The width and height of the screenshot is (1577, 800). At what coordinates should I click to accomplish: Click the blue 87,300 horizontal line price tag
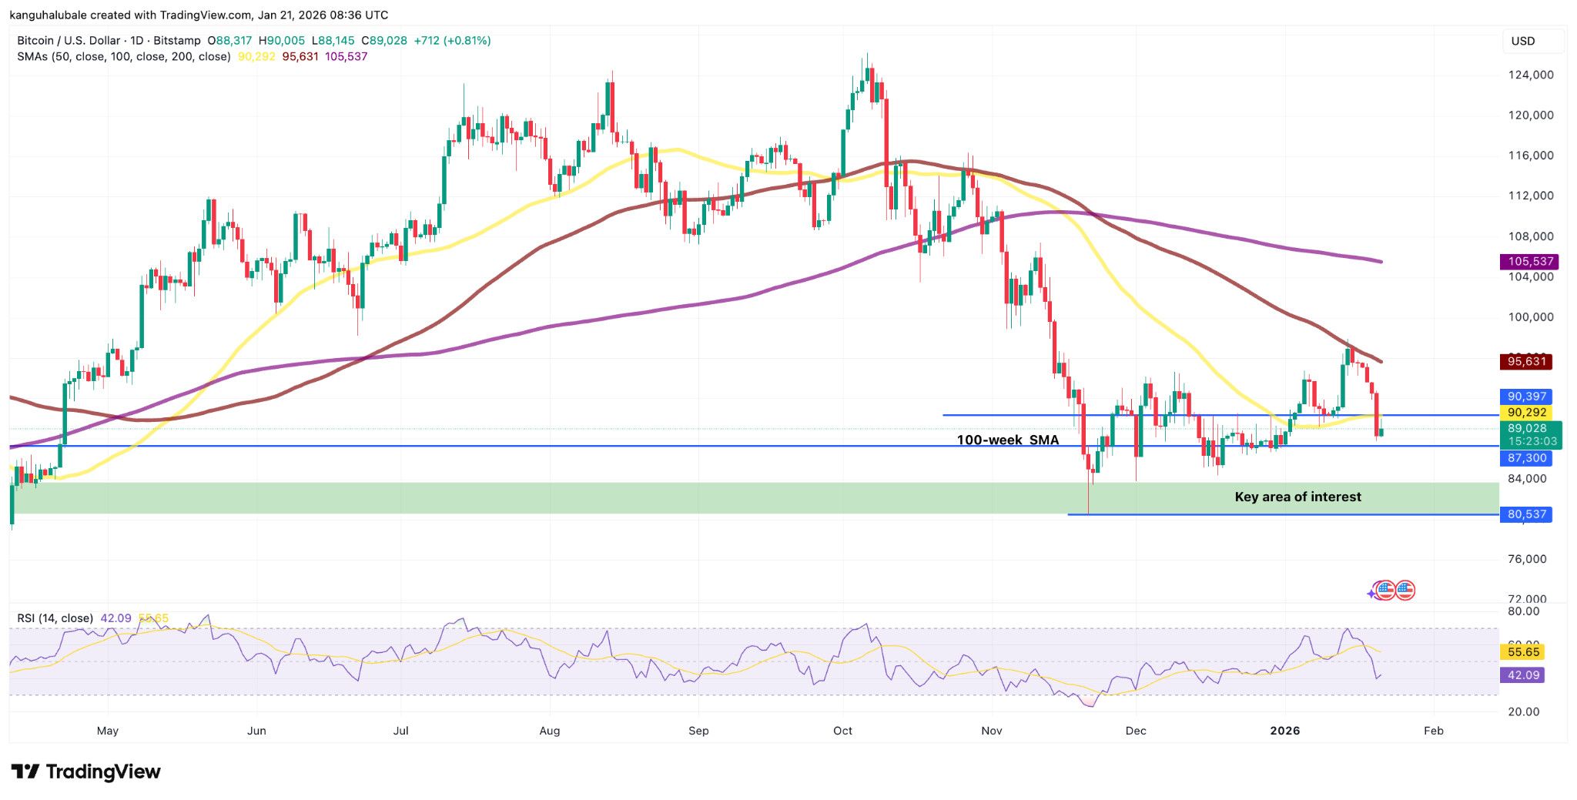click(x=1526, y=458)
